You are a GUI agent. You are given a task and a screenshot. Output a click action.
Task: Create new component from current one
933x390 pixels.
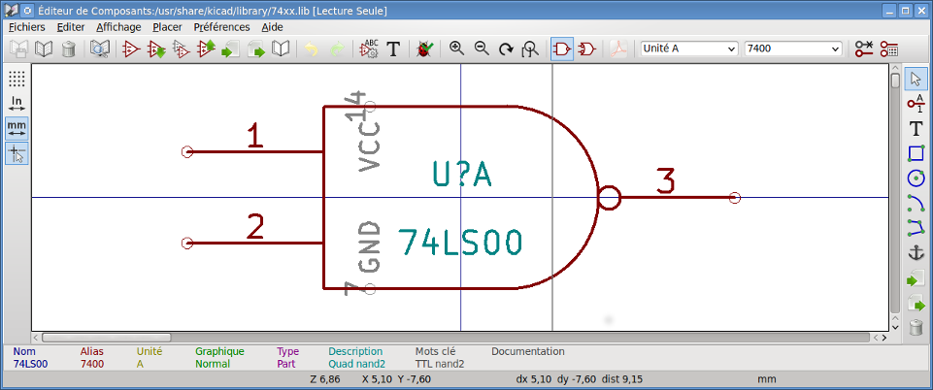click(181, 49)
